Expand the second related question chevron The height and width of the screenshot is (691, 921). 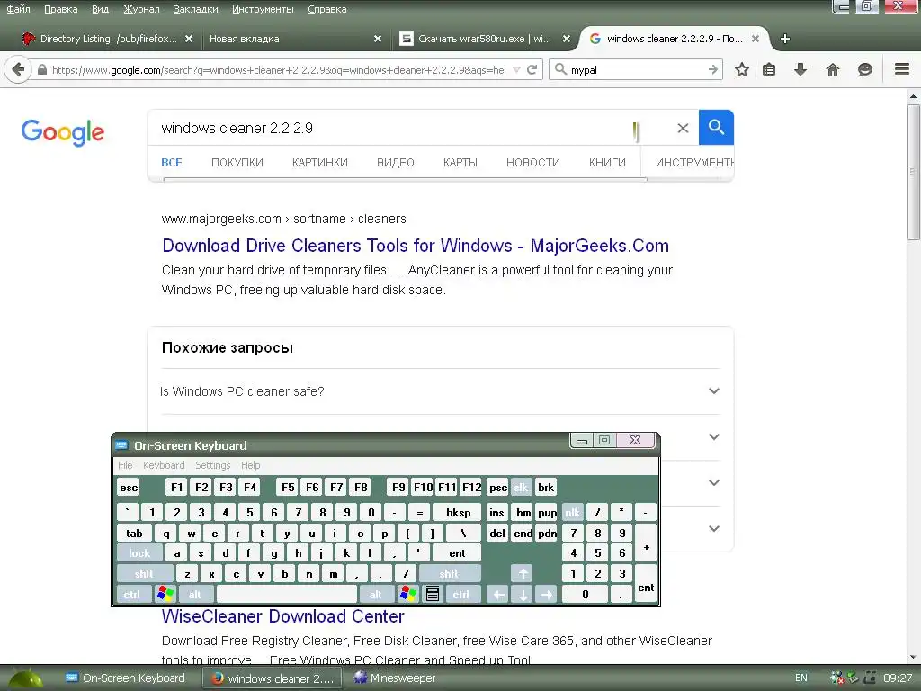713,436
